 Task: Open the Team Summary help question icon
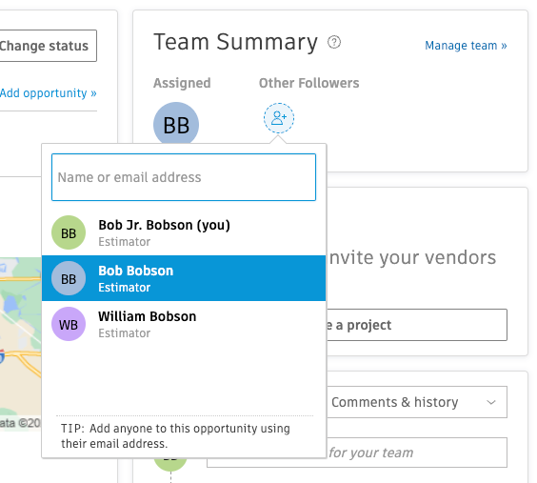click(334, 42)
